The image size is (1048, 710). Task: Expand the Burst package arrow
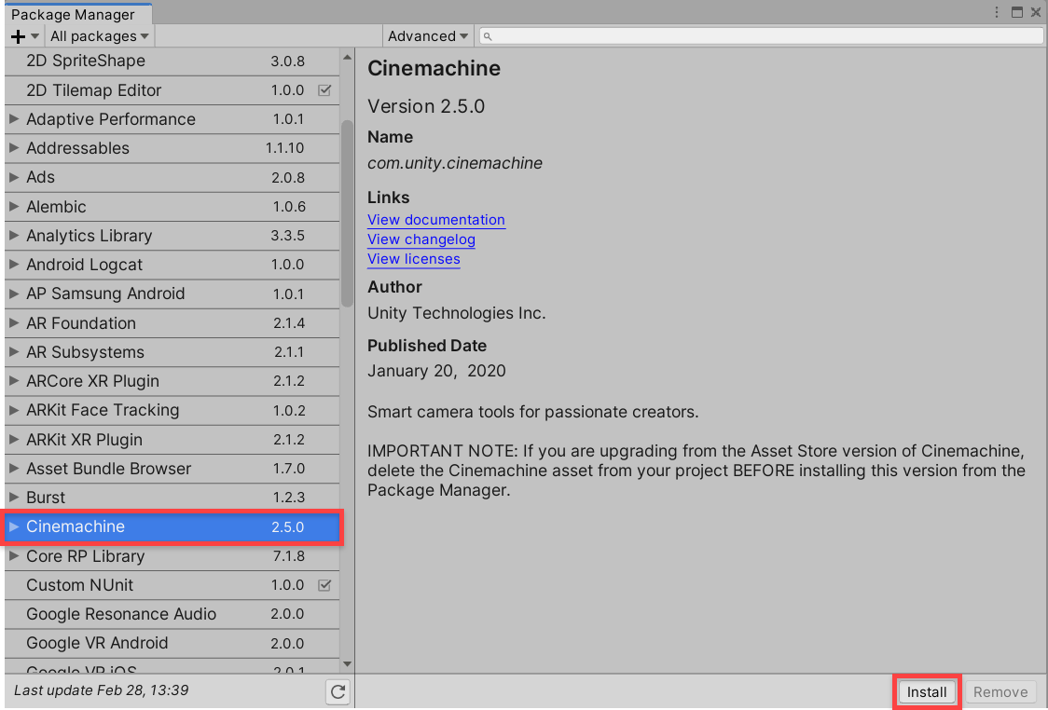tap(14, 498)
